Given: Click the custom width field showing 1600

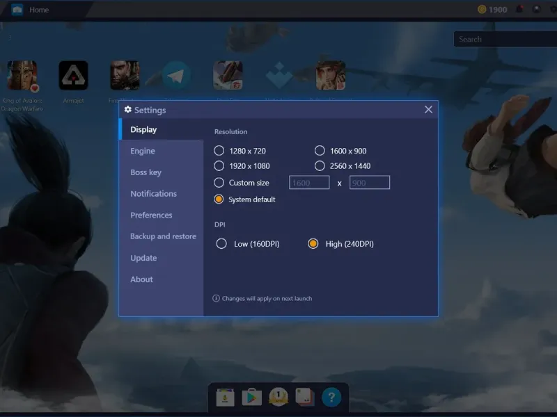Looking at the screenshot, I should 309,183.
